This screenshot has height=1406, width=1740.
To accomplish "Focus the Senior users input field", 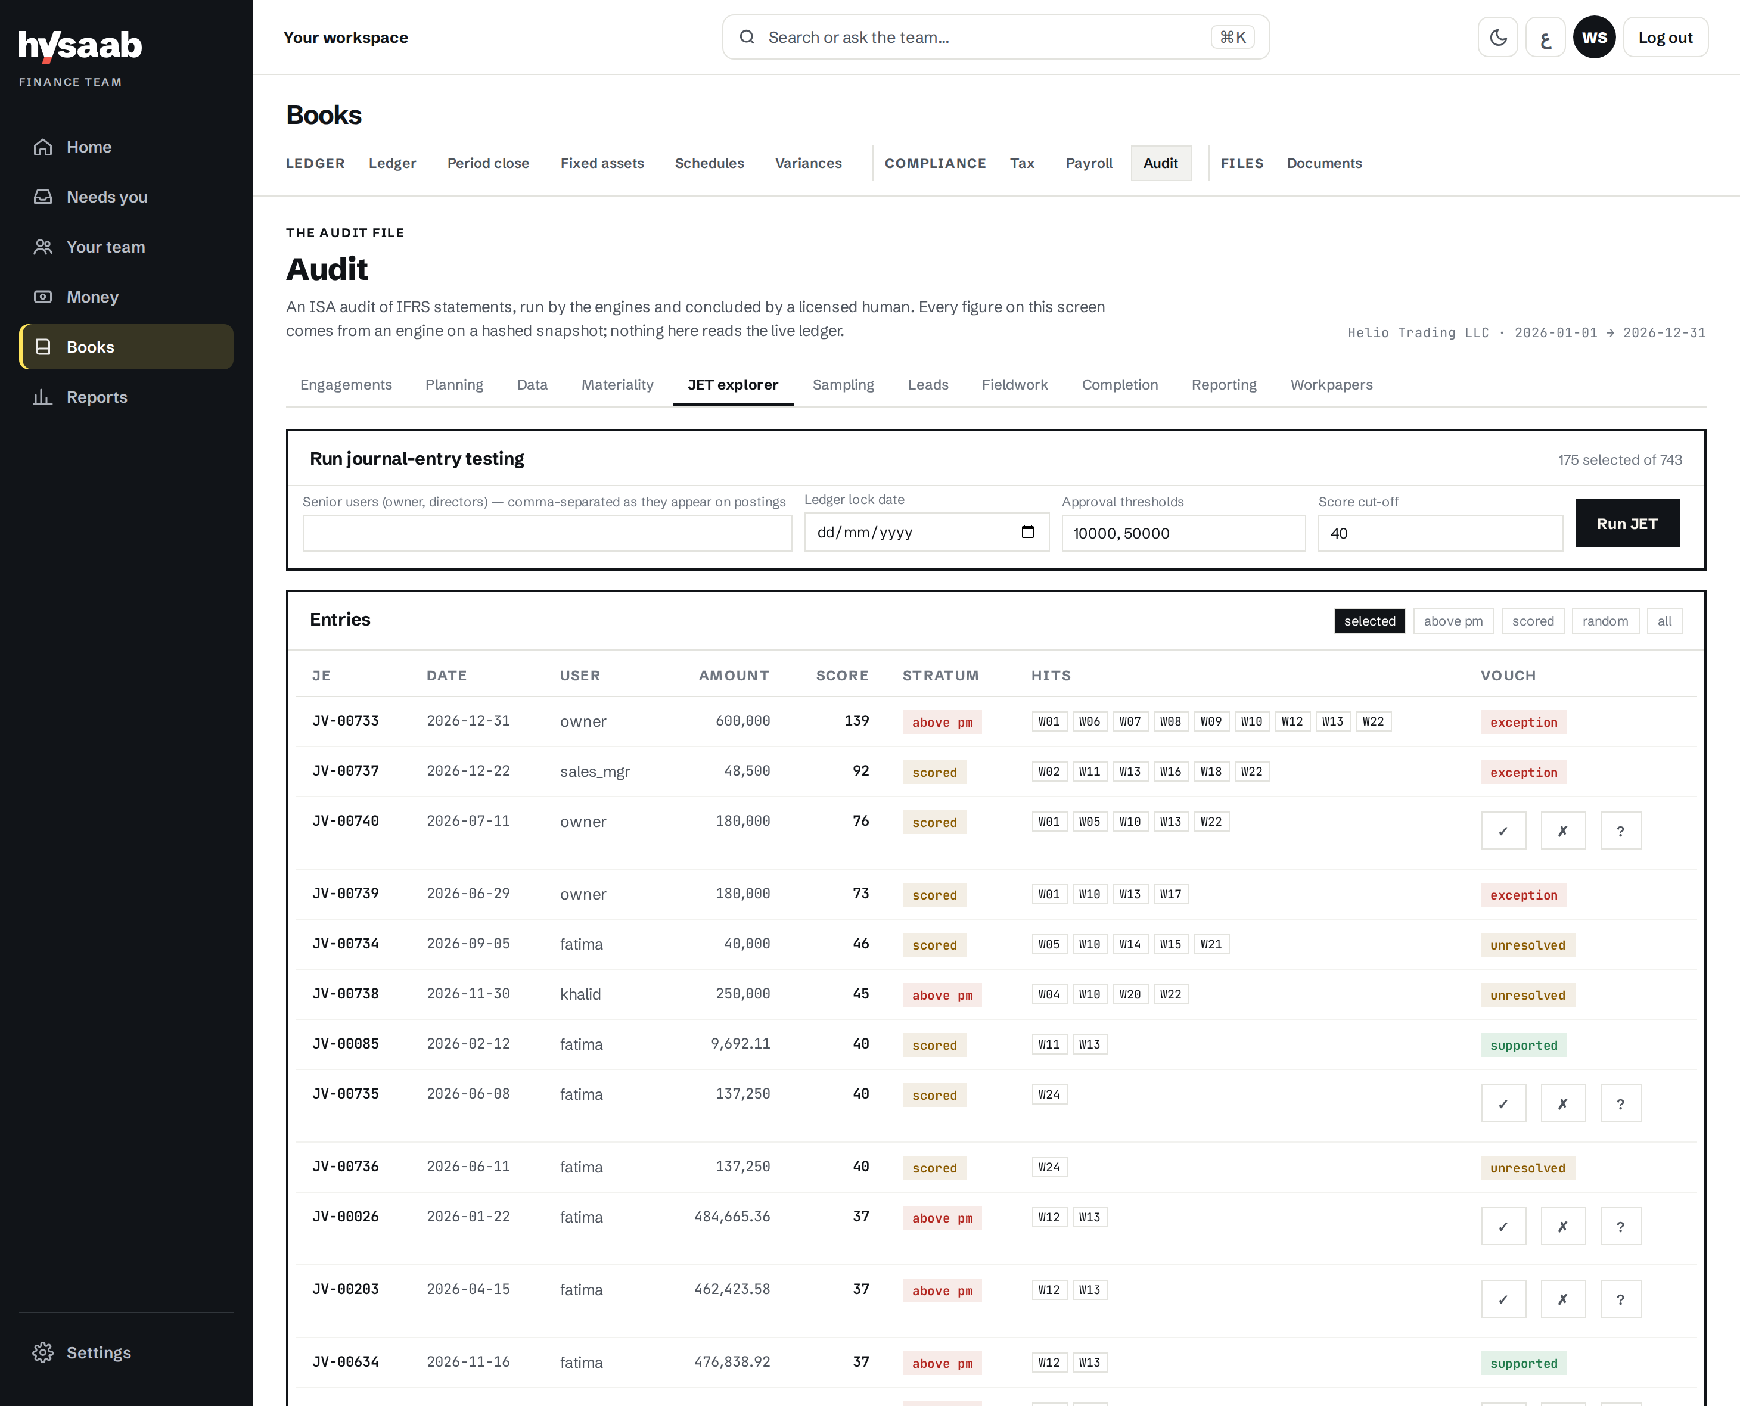I will pyautogui.click(x=547, y=533).
